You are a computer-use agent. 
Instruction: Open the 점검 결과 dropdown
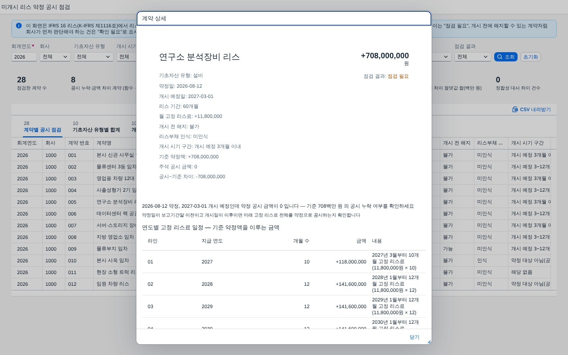[x=473, y=57]
